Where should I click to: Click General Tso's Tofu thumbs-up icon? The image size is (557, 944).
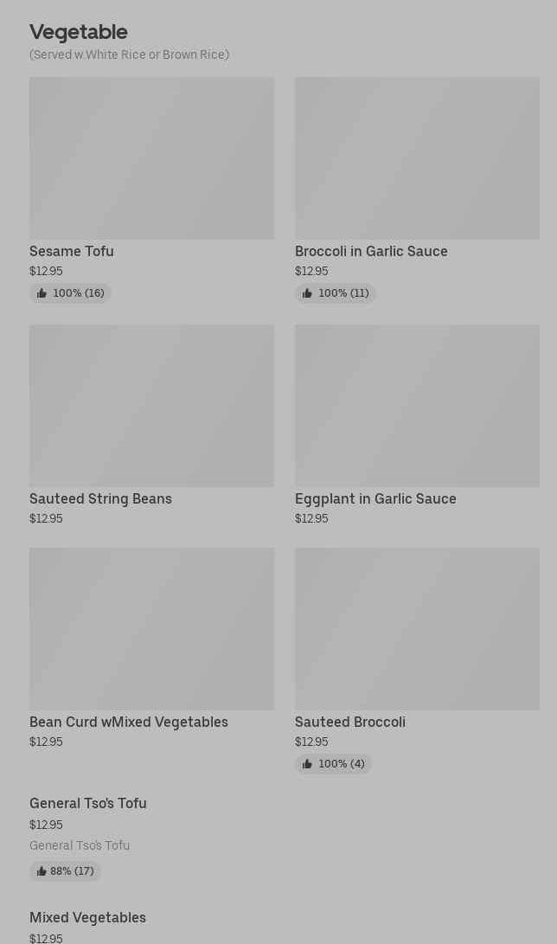[x=42, y=871]
